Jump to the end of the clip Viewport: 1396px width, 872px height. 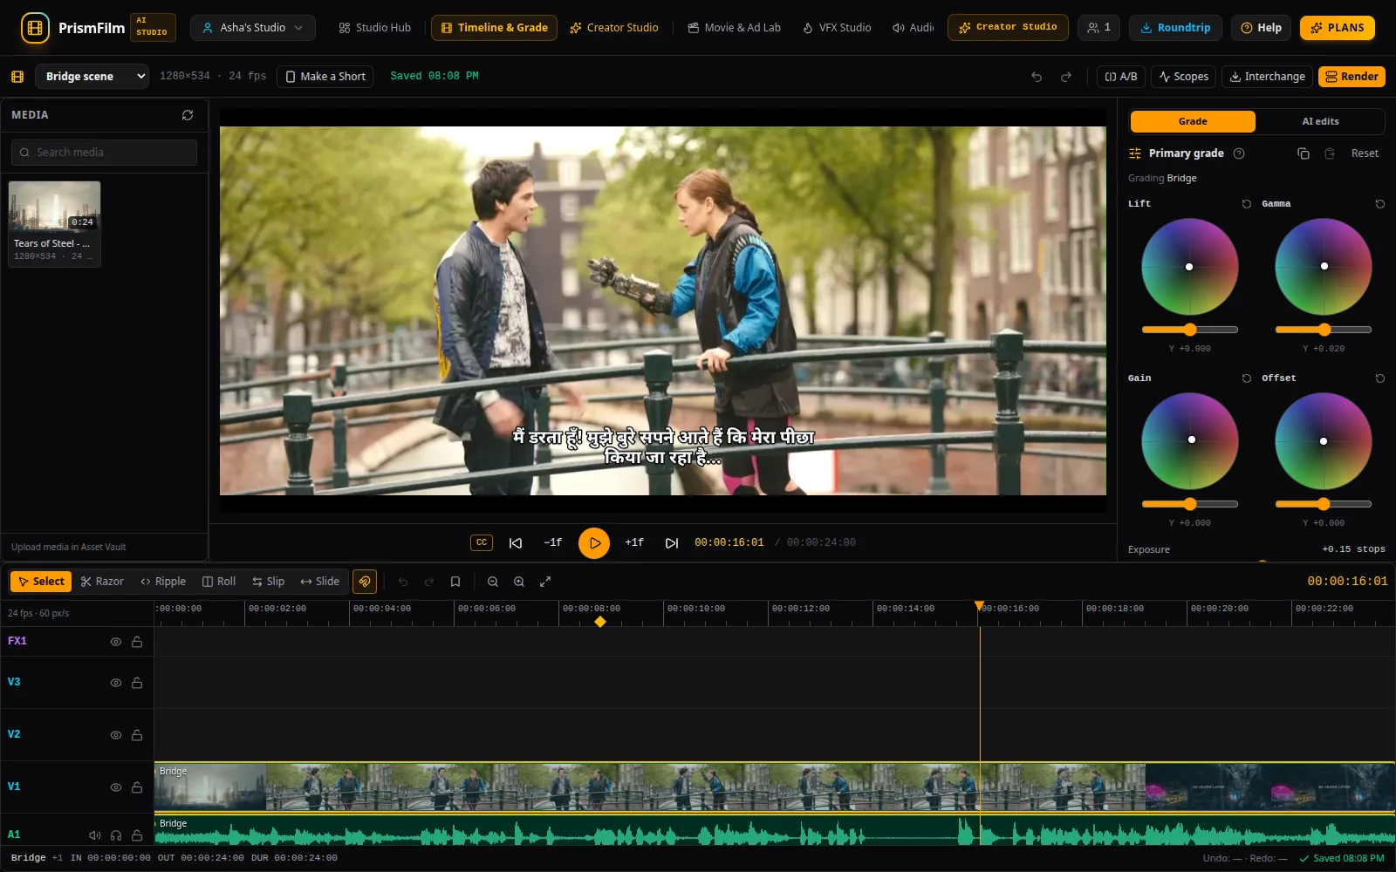pyautogui.click(x=672, y=542)
